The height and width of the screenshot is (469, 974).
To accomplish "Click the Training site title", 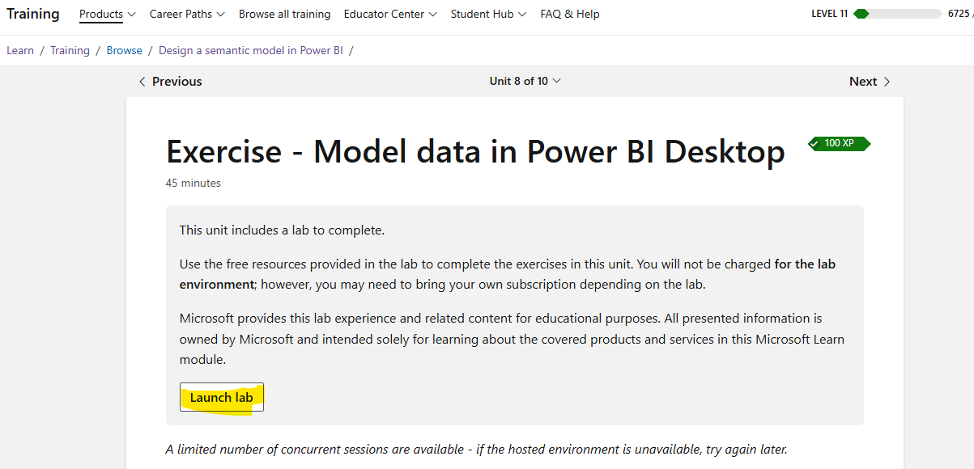I will pos(33,14).
